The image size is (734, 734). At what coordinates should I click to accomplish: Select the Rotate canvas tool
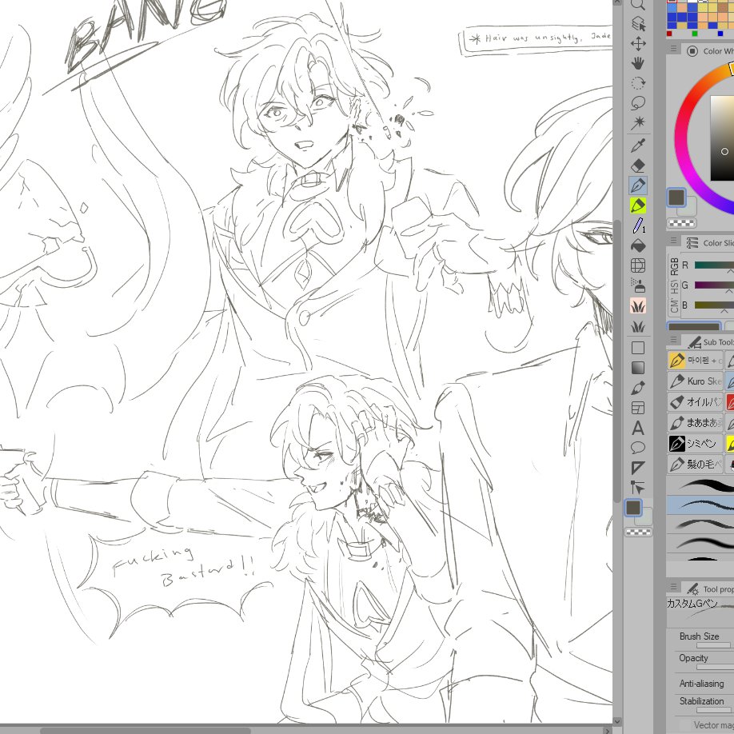[x=638, y=83]
